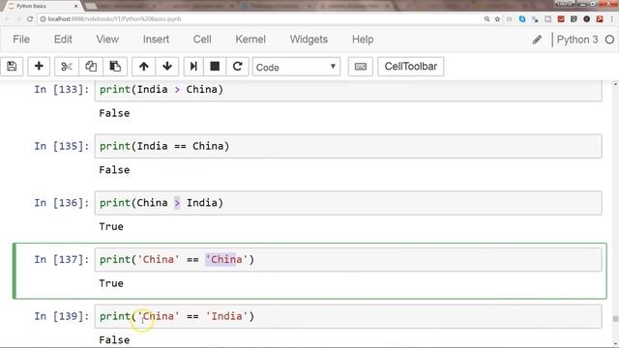Move selected cell up arrow
The height and width of the screenshot is (348, 619).
click(144, 67)
